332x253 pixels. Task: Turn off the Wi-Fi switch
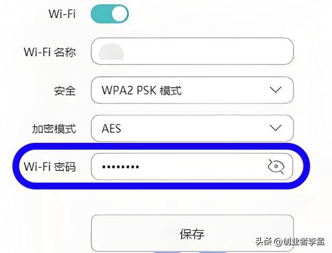(x=109, y=14)
